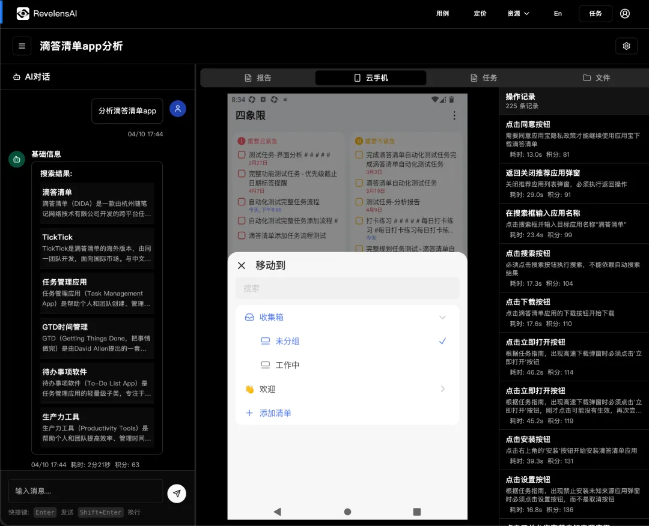Click the red 重要且紧急 quadrant icon
The height and width of the screenshot is (526, 649).
[x=242, y=141]
